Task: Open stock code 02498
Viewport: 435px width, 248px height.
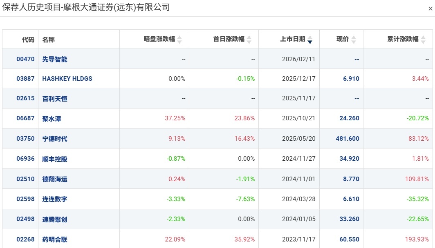Action: click(25, 219)
